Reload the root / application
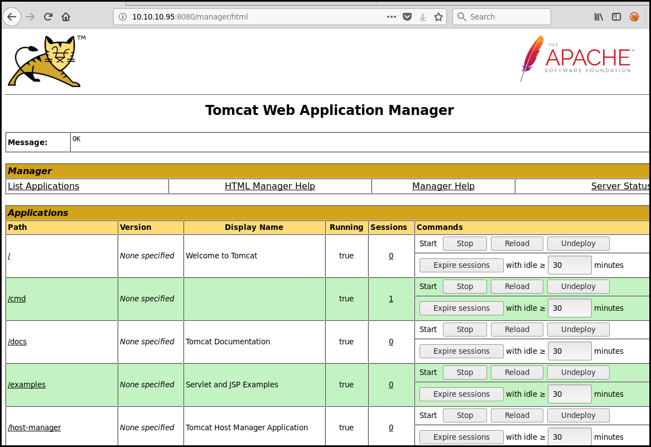This screenshot has width=651, height=447. coord(517,243)
